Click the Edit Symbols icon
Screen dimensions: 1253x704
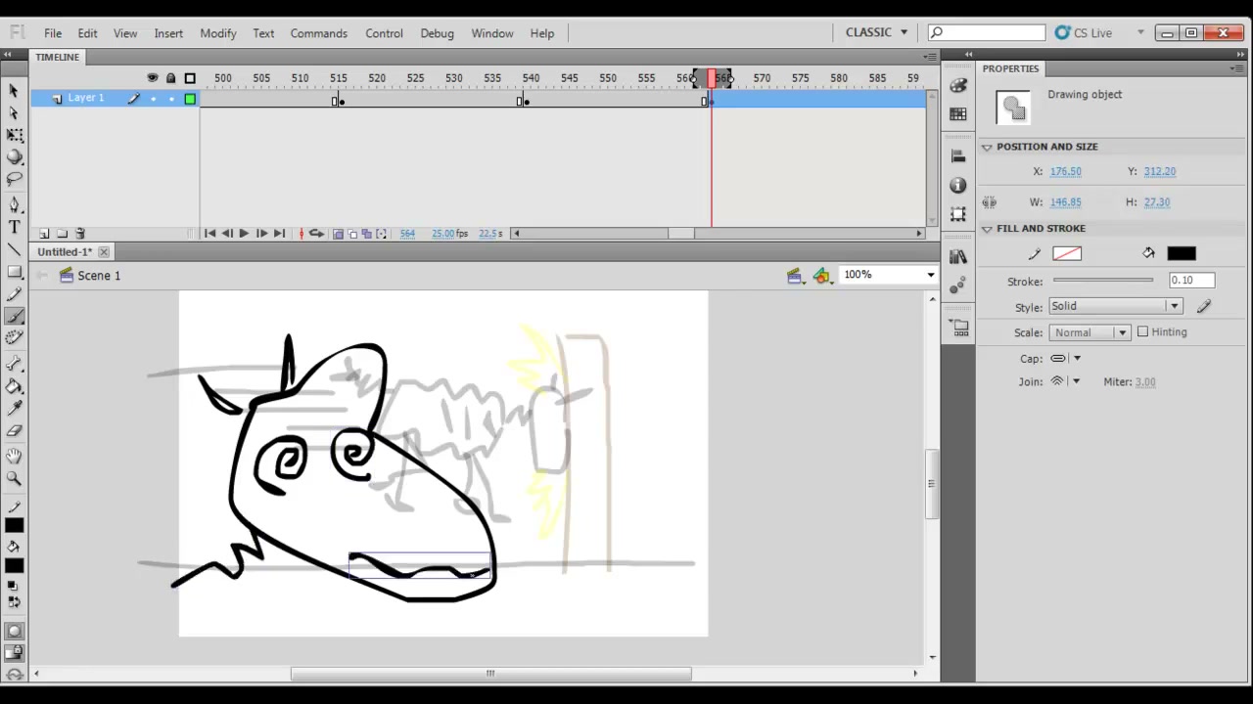[x=822, y=276]
